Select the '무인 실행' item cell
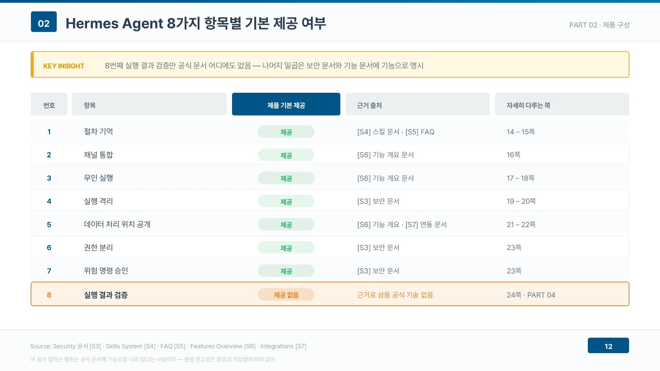Viewport: 660px width, 371px height. pyautogui.click(x=98, y=178)
